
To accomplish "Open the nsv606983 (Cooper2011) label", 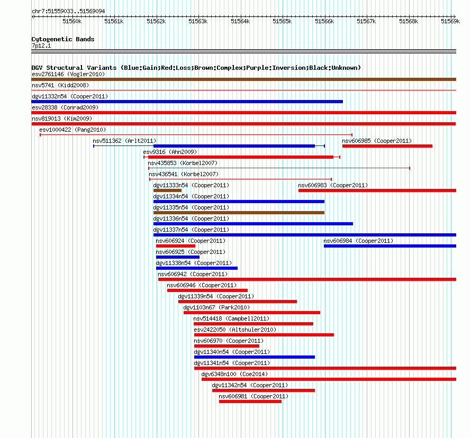I will [333, 185].
